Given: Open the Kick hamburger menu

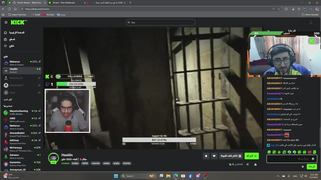Looking at the screenshot, I should coord(6,22).
